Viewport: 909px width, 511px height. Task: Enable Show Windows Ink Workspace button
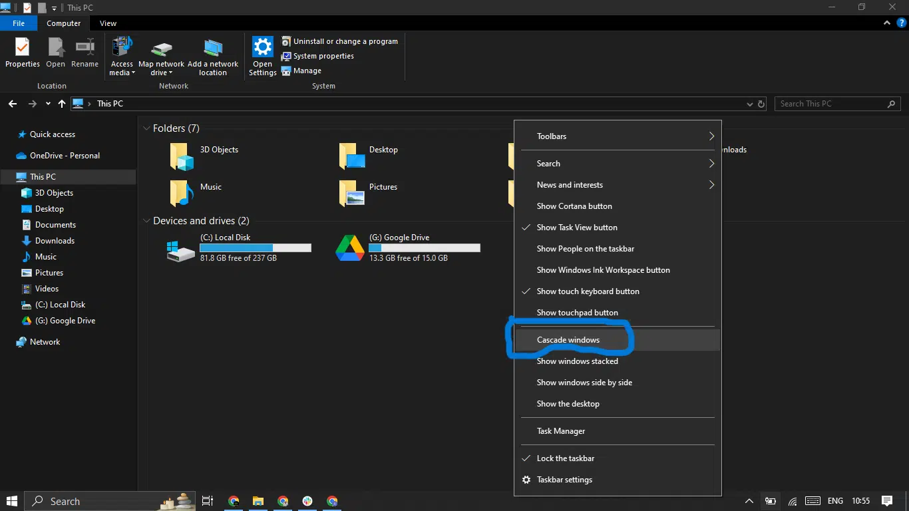[618, 270]
